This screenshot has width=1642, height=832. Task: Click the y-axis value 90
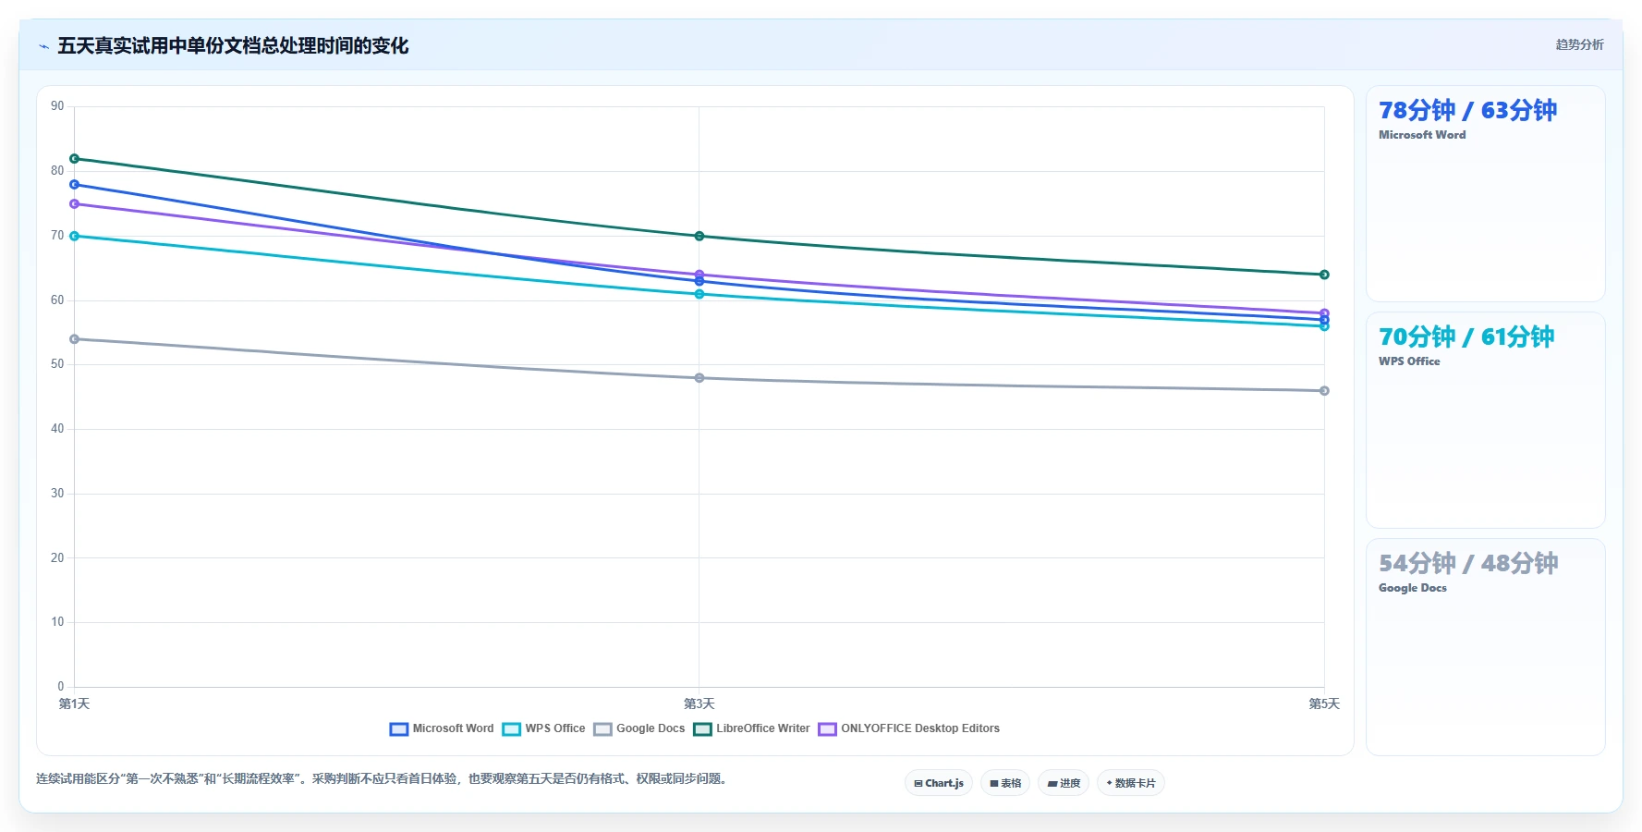(x=57, y=106)
